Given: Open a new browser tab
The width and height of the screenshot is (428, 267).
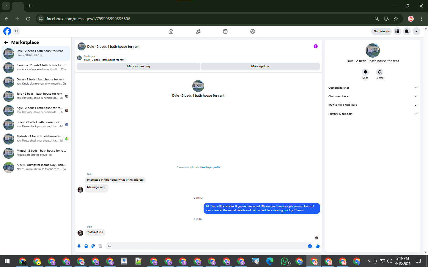Looking at the screenshot, I should pos(30,6).
